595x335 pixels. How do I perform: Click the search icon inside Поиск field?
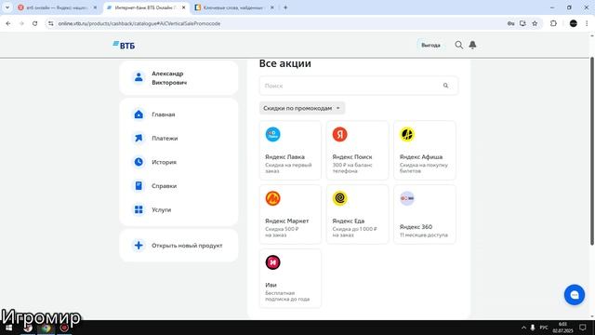[446, 86]
